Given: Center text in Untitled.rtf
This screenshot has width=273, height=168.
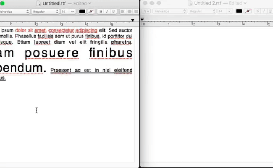Looking at the screenshot, I should tap(129, 11).
